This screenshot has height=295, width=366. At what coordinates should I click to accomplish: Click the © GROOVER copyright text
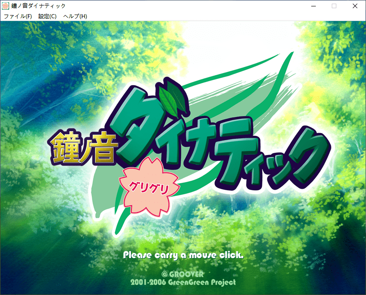183,274
